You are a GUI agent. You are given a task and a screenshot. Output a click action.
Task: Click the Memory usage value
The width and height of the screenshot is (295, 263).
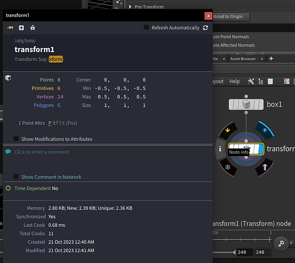pyautogui.click(x=90, y=208)
